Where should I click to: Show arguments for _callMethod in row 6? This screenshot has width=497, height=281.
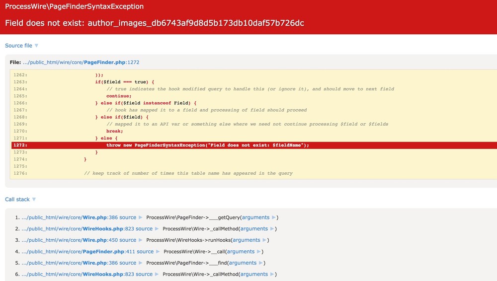click(x=254, y=275)
